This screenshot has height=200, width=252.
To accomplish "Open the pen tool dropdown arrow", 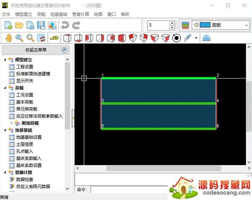I will (196, 38).
